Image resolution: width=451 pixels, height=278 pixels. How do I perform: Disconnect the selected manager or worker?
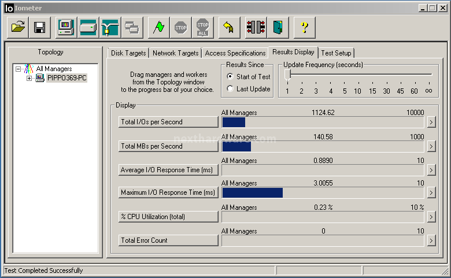(x=256, y=28)
